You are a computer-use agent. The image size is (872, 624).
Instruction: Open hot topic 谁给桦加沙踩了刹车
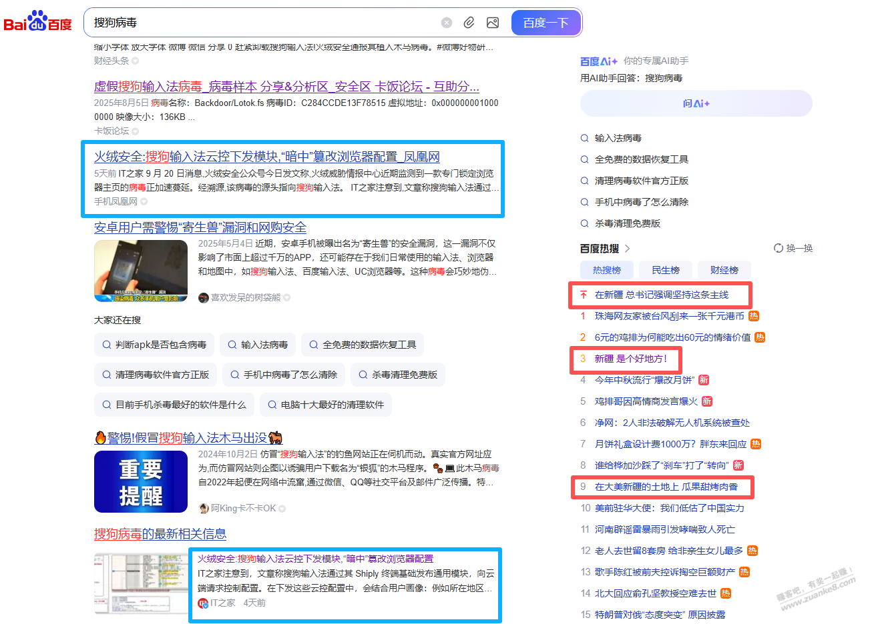662,465
